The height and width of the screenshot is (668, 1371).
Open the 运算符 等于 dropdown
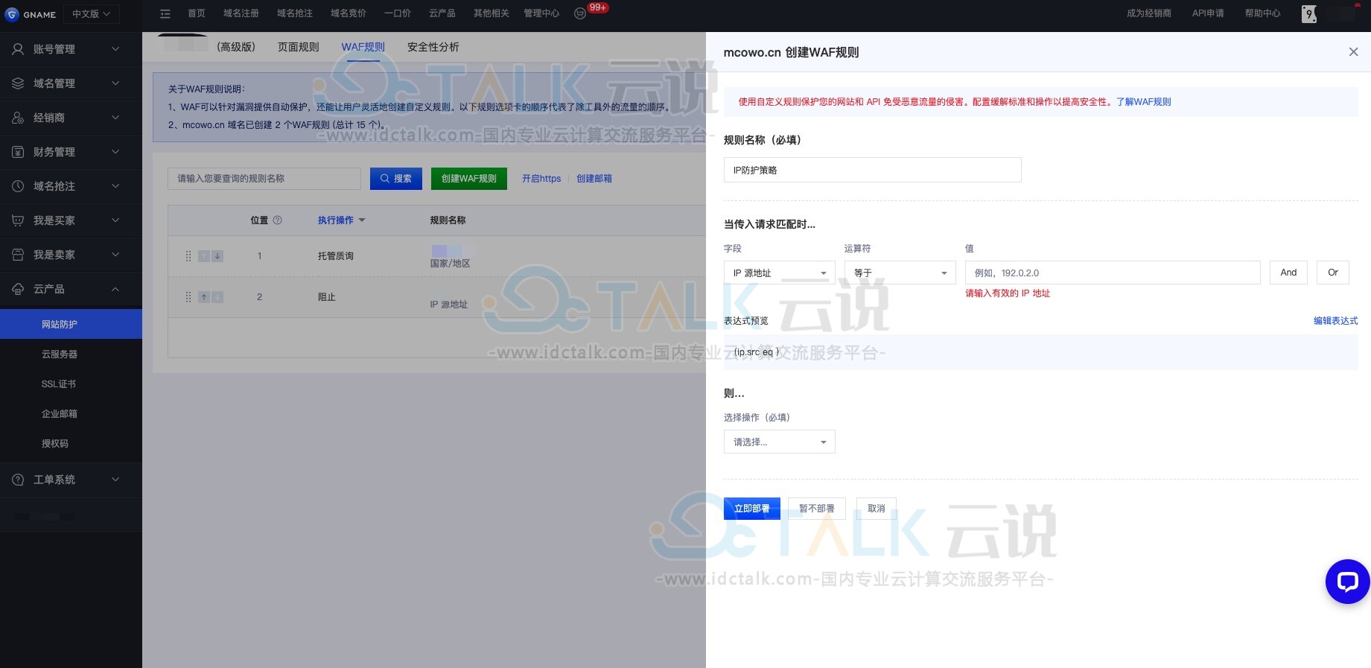click(x=900, y=273)
